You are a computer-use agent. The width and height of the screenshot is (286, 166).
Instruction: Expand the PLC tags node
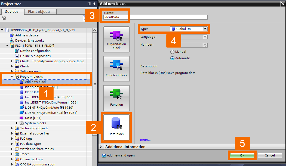[12, 139]
